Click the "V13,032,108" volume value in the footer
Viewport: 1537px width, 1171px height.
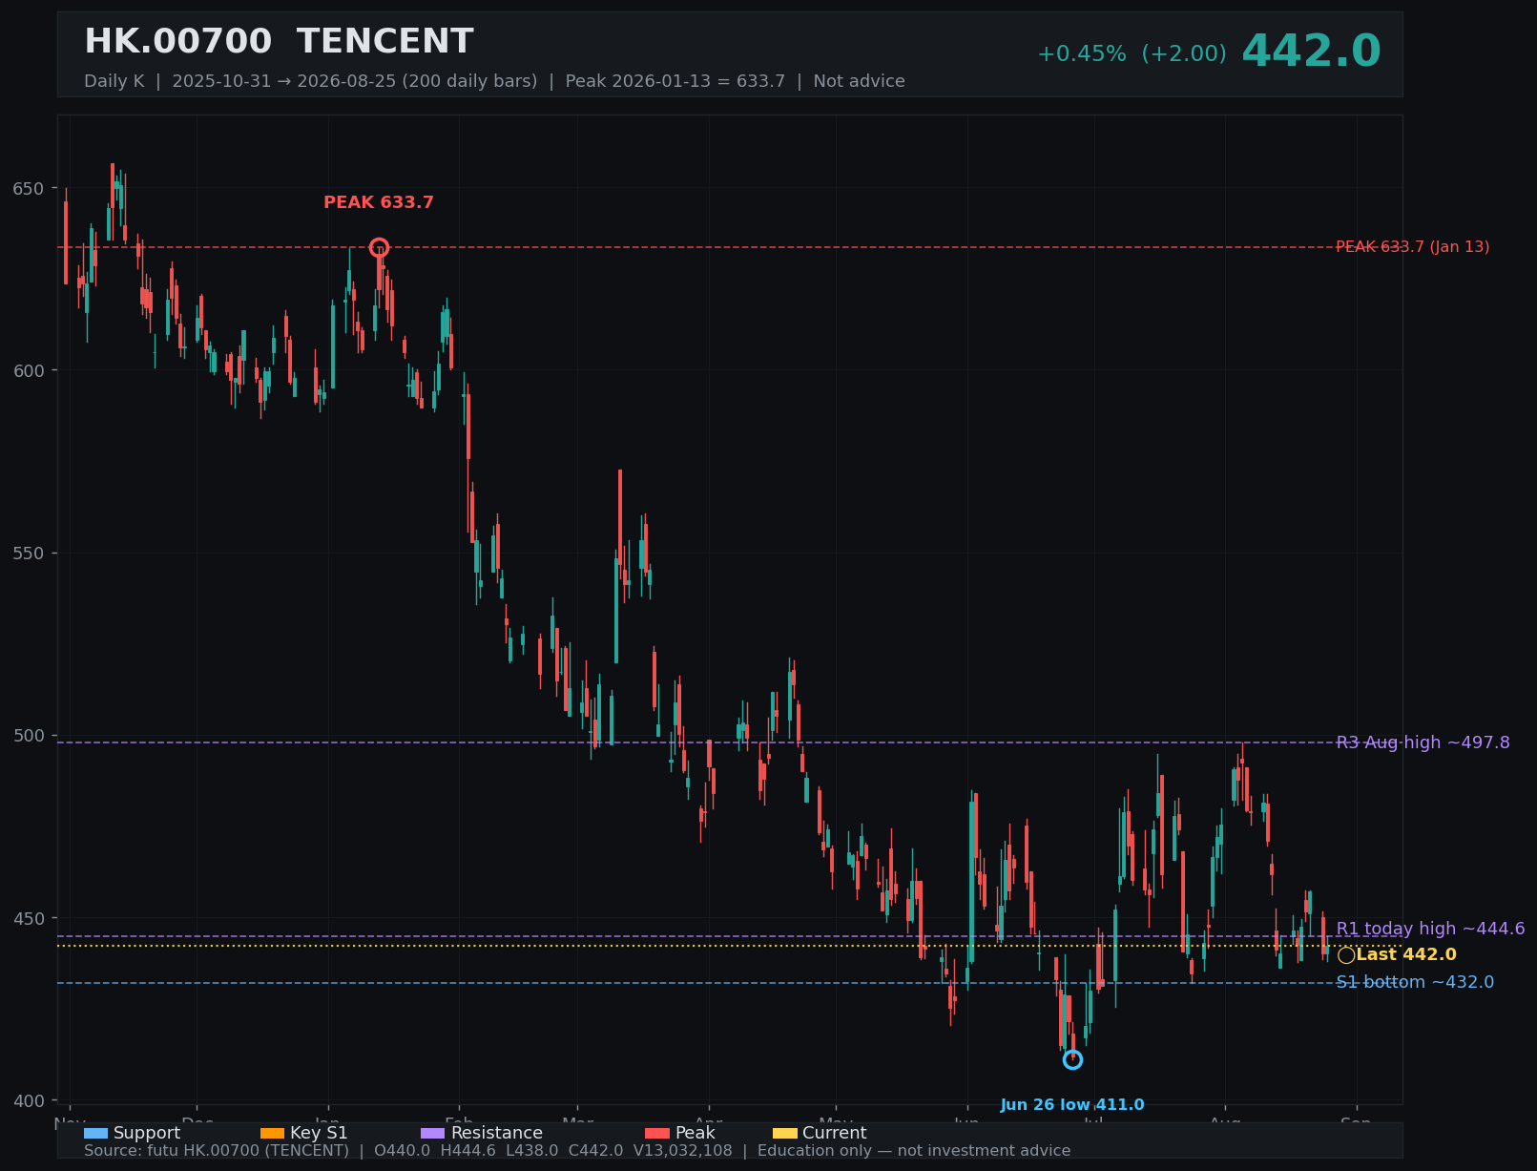pos(682,1151)
